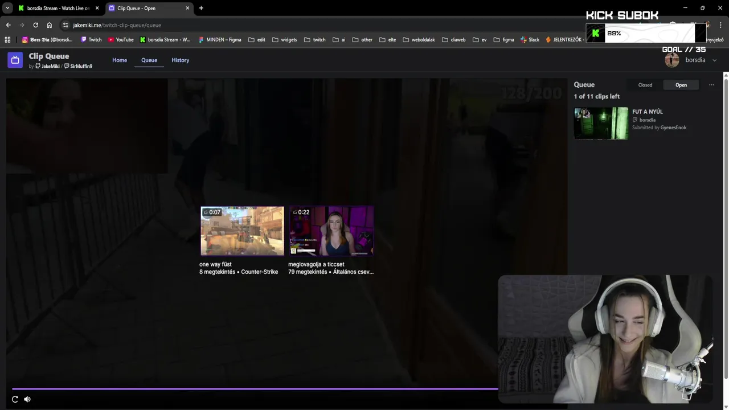Click the borsdia profile avatar

(x=672, y=60)
